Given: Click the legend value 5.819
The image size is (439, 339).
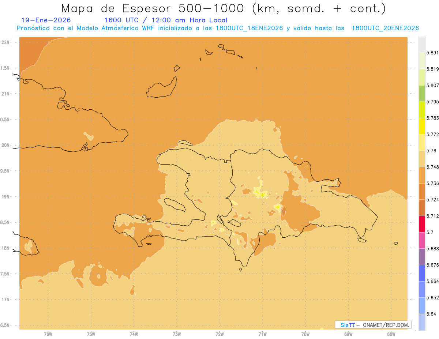Looking at the screenshot, I should (433, 69).
